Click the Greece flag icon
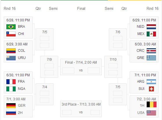 click(151, 58)
